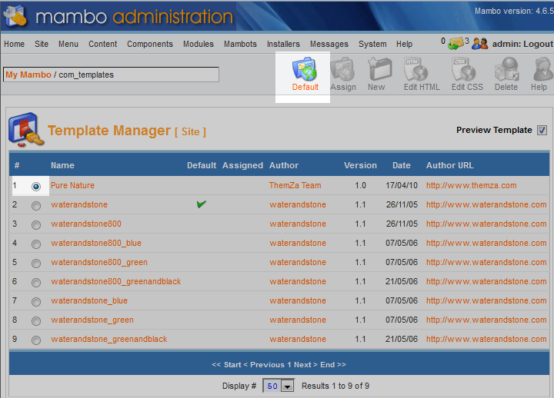Click the 21/05/06 date for waterandstone_greenandblack
The height and width of the screenshot is (398, 554).
402,339
